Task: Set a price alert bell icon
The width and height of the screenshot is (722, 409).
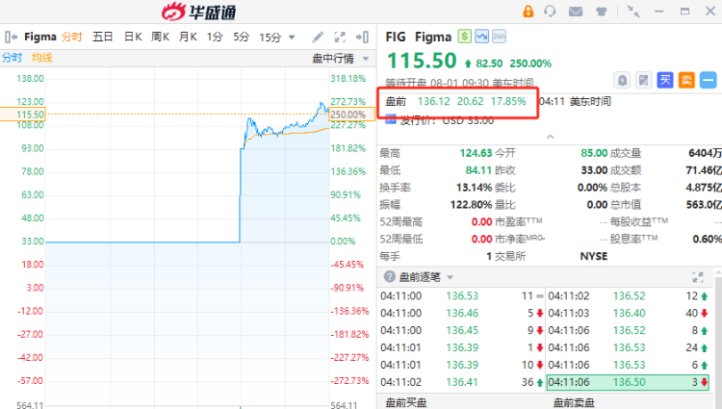Action: (x=622, y=81)
